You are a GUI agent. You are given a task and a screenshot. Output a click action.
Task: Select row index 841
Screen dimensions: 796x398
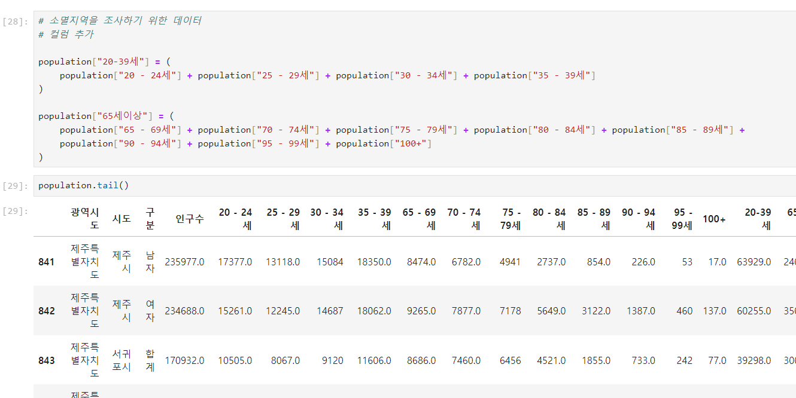[46, 262]
